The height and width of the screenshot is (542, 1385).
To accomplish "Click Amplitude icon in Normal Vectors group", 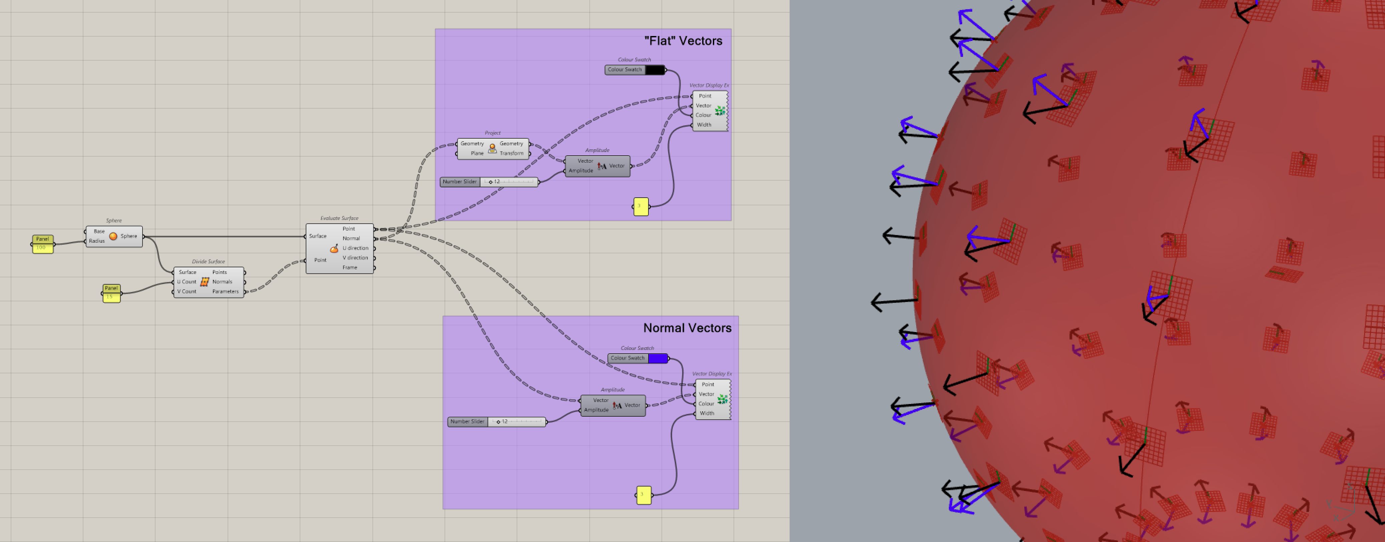I will (617, 406).
